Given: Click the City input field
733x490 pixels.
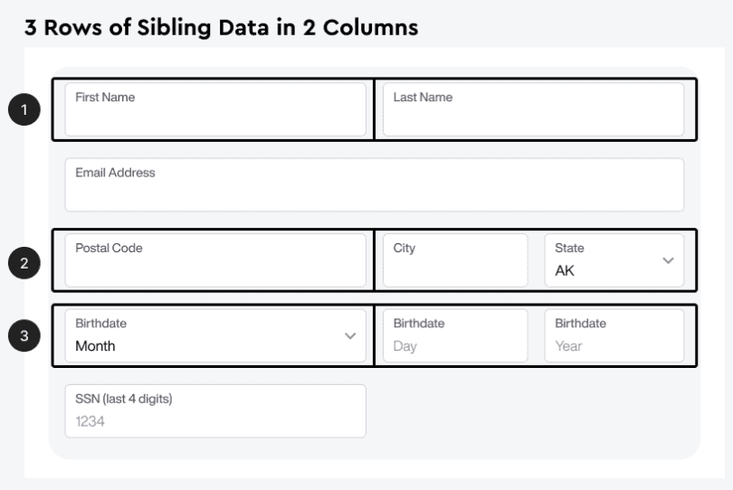Looking at the screenshot, I should point(454,260).
